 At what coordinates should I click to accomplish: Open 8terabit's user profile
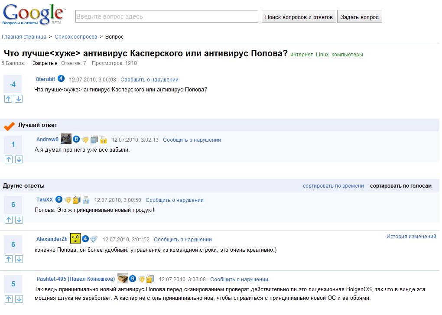click(x=45, y=79)
